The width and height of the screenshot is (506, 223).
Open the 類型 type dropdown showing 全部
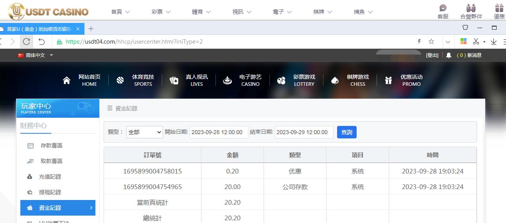pyautogui.click(x=144, y=132)
